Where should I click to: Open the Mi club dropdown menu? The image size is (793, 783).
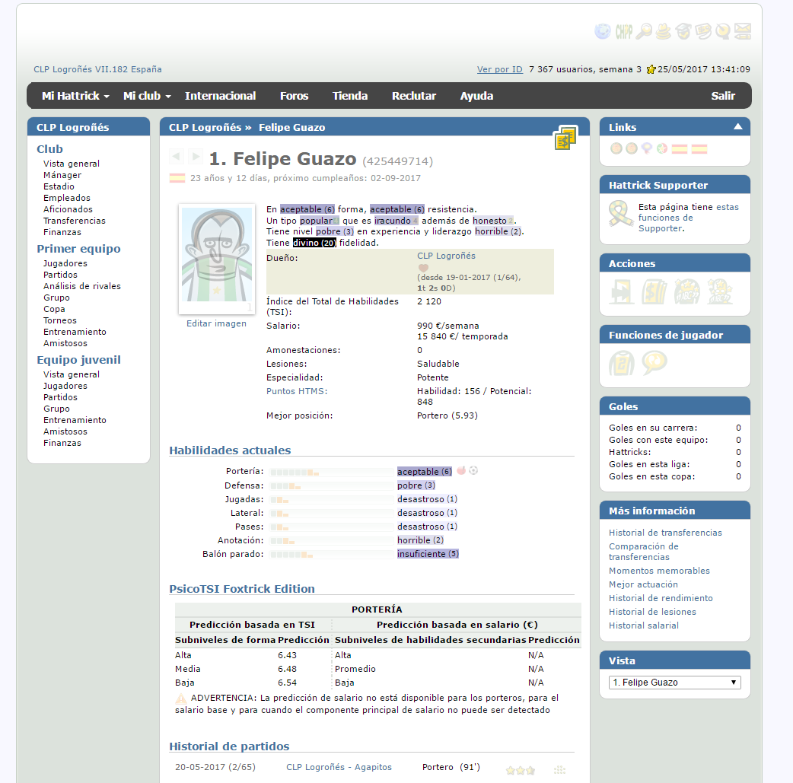pyautogui.click(x=147, y=96)
